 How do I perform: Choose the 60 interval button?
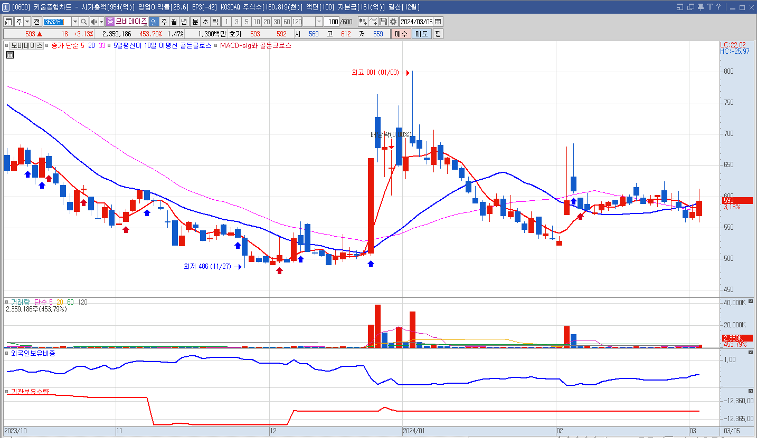(287, 22)
